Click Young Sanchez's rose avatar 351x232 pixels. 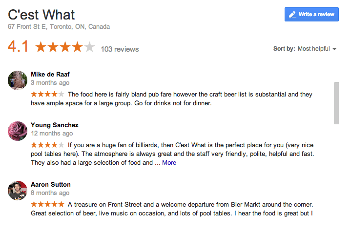coord(18,131)
